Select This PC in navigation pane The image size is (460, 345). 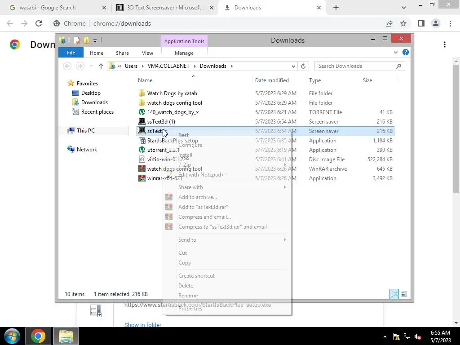[94, 131]
